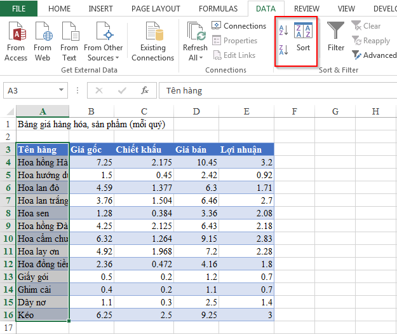Click the From Text icon
The width and height of the screenshot is (397, 334).
[70, 31]
